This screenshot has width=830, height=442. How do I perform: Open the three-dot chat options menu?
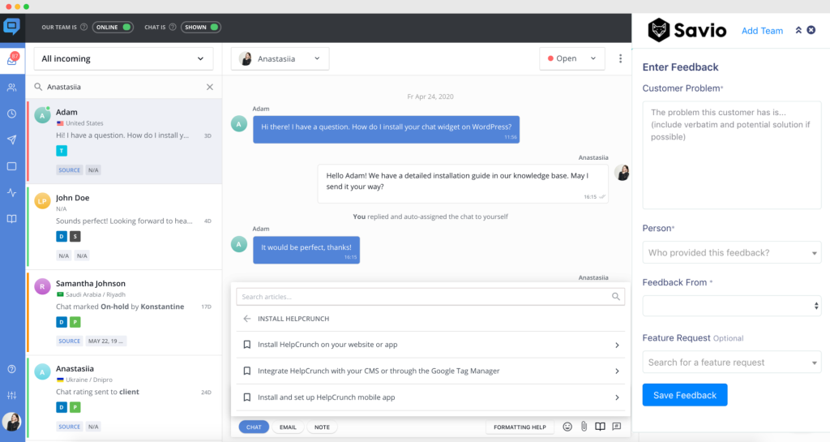(x=620, y=58)
